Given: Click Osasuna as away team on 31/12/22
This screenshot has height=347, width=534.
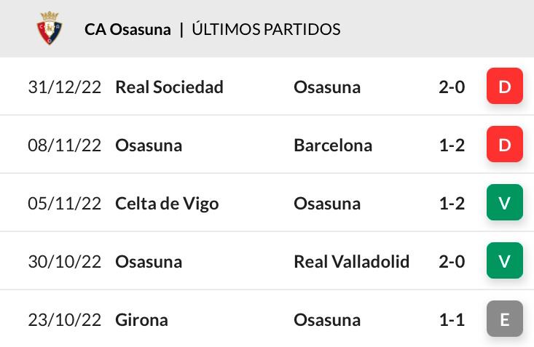Looking at the screenshot, I should [x=327, y=87].
